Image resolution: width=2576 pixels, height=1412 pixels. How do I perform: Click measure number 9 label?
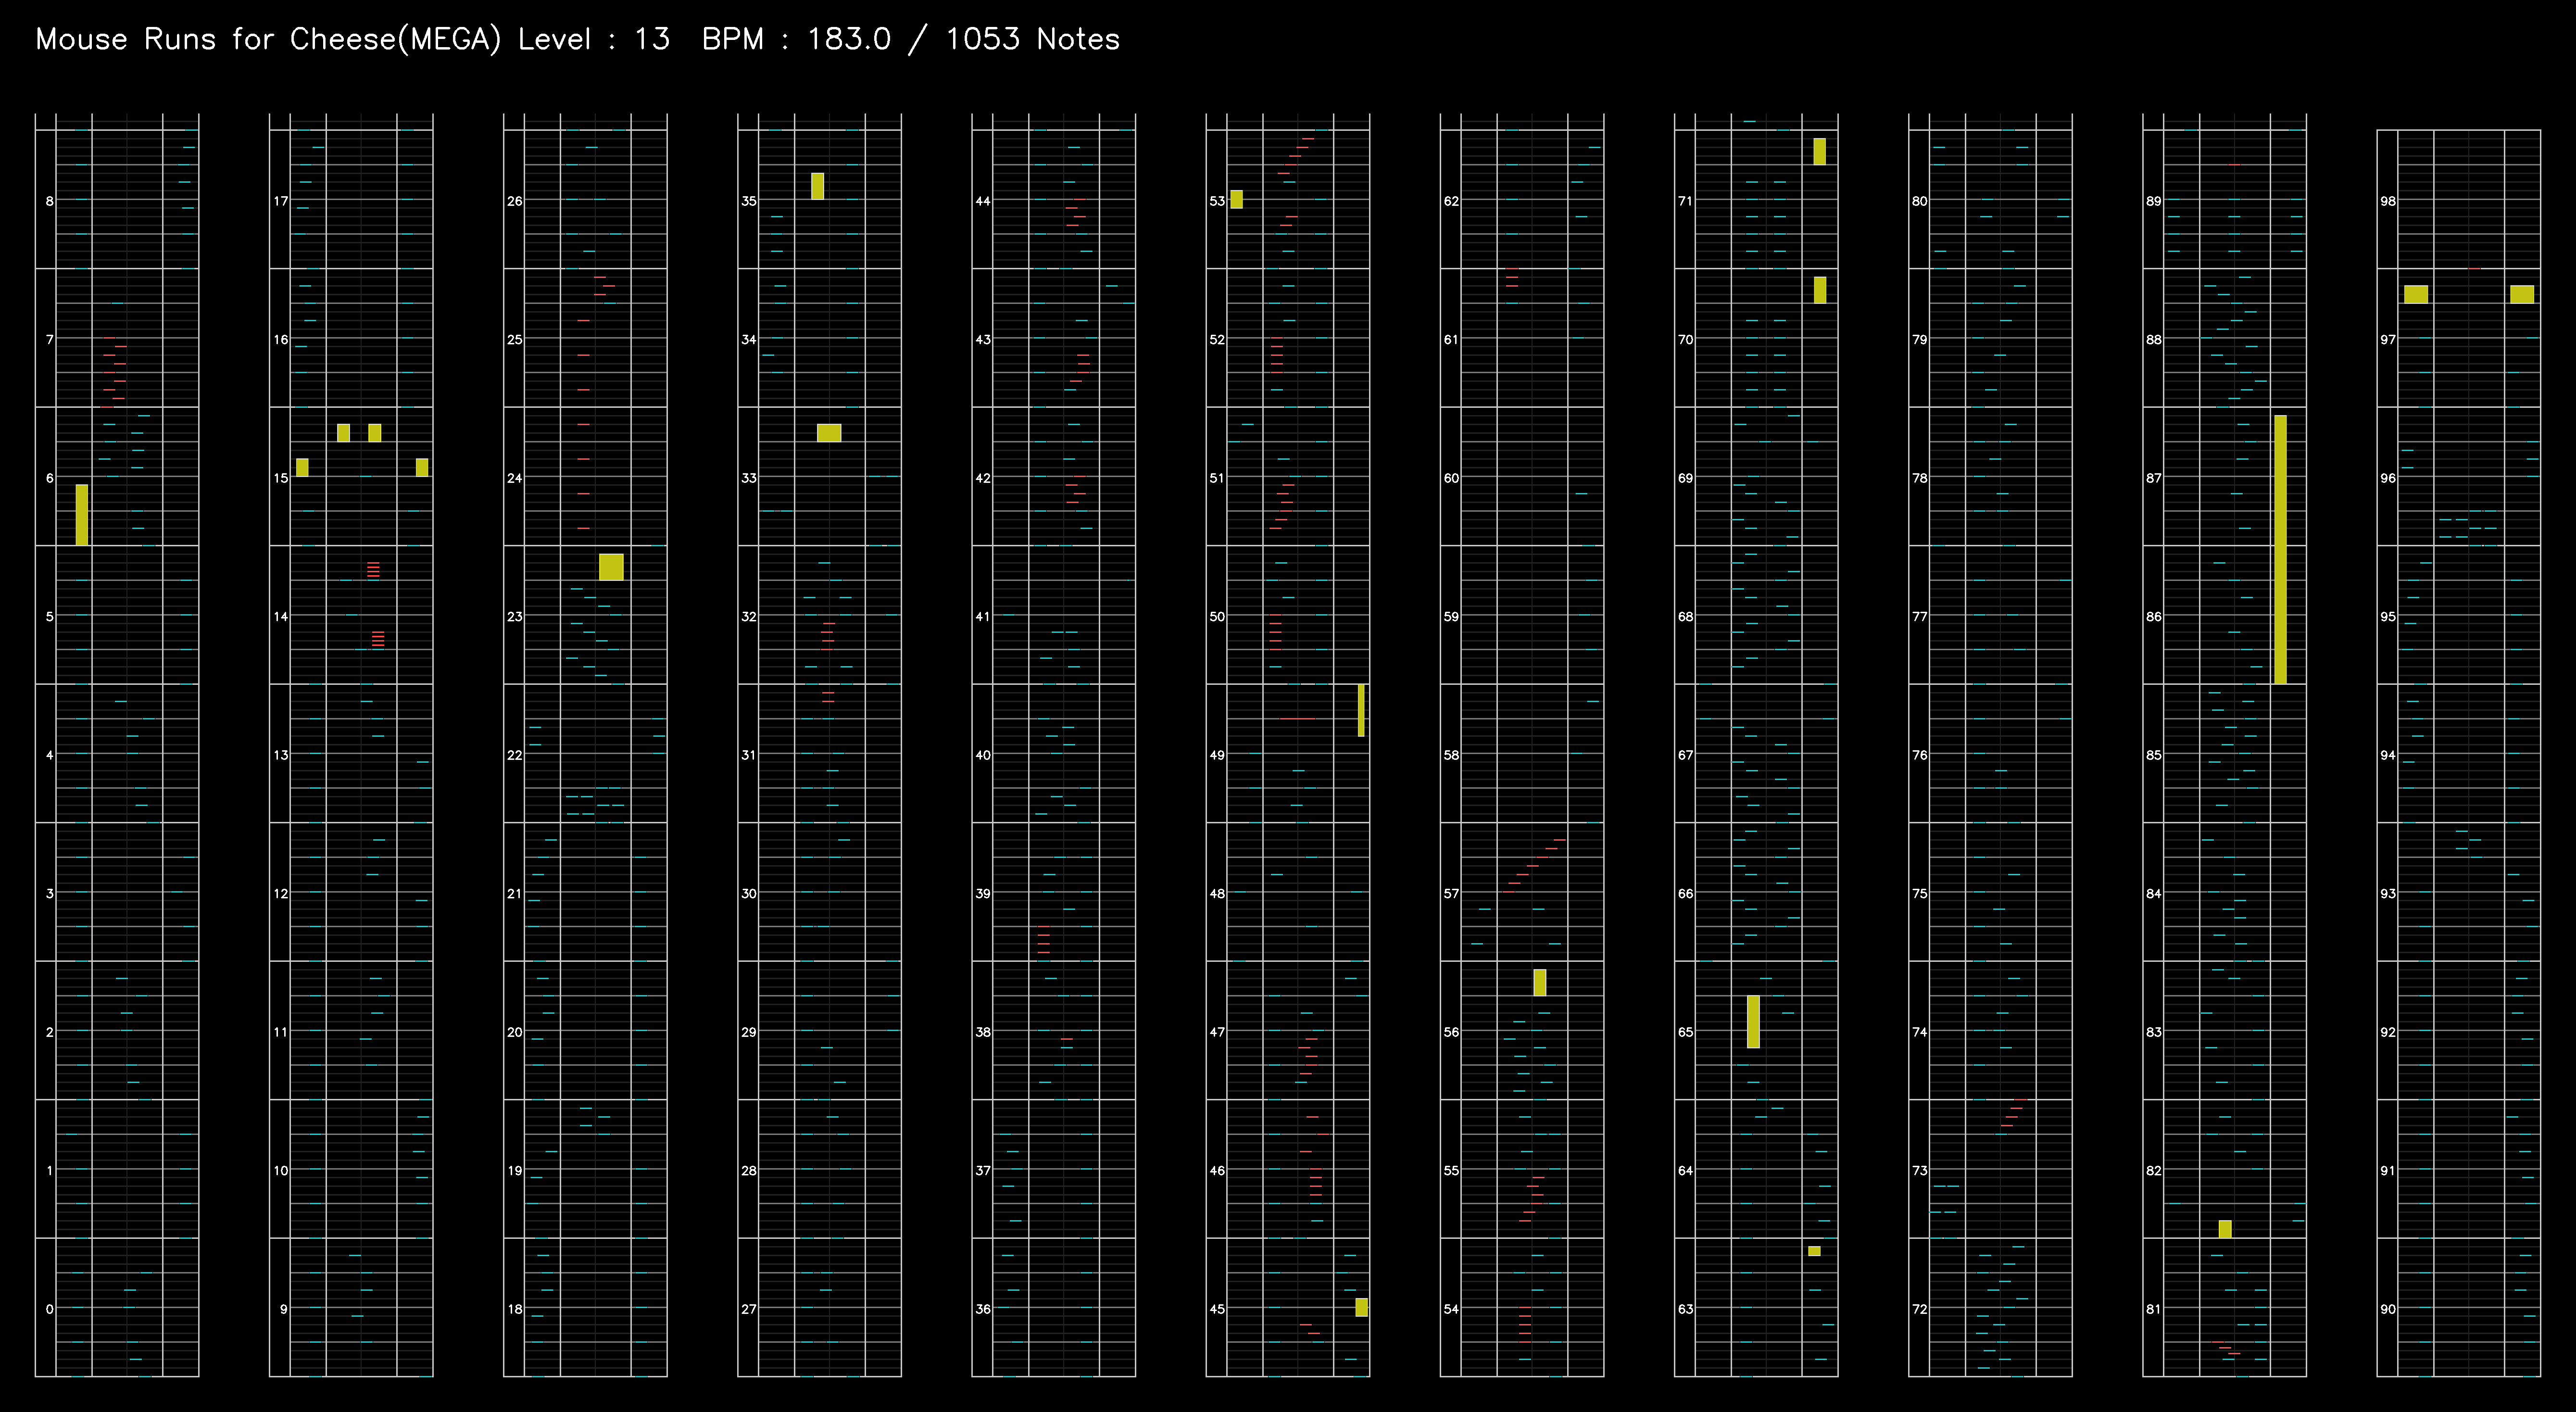click(x=283, y=1309)
